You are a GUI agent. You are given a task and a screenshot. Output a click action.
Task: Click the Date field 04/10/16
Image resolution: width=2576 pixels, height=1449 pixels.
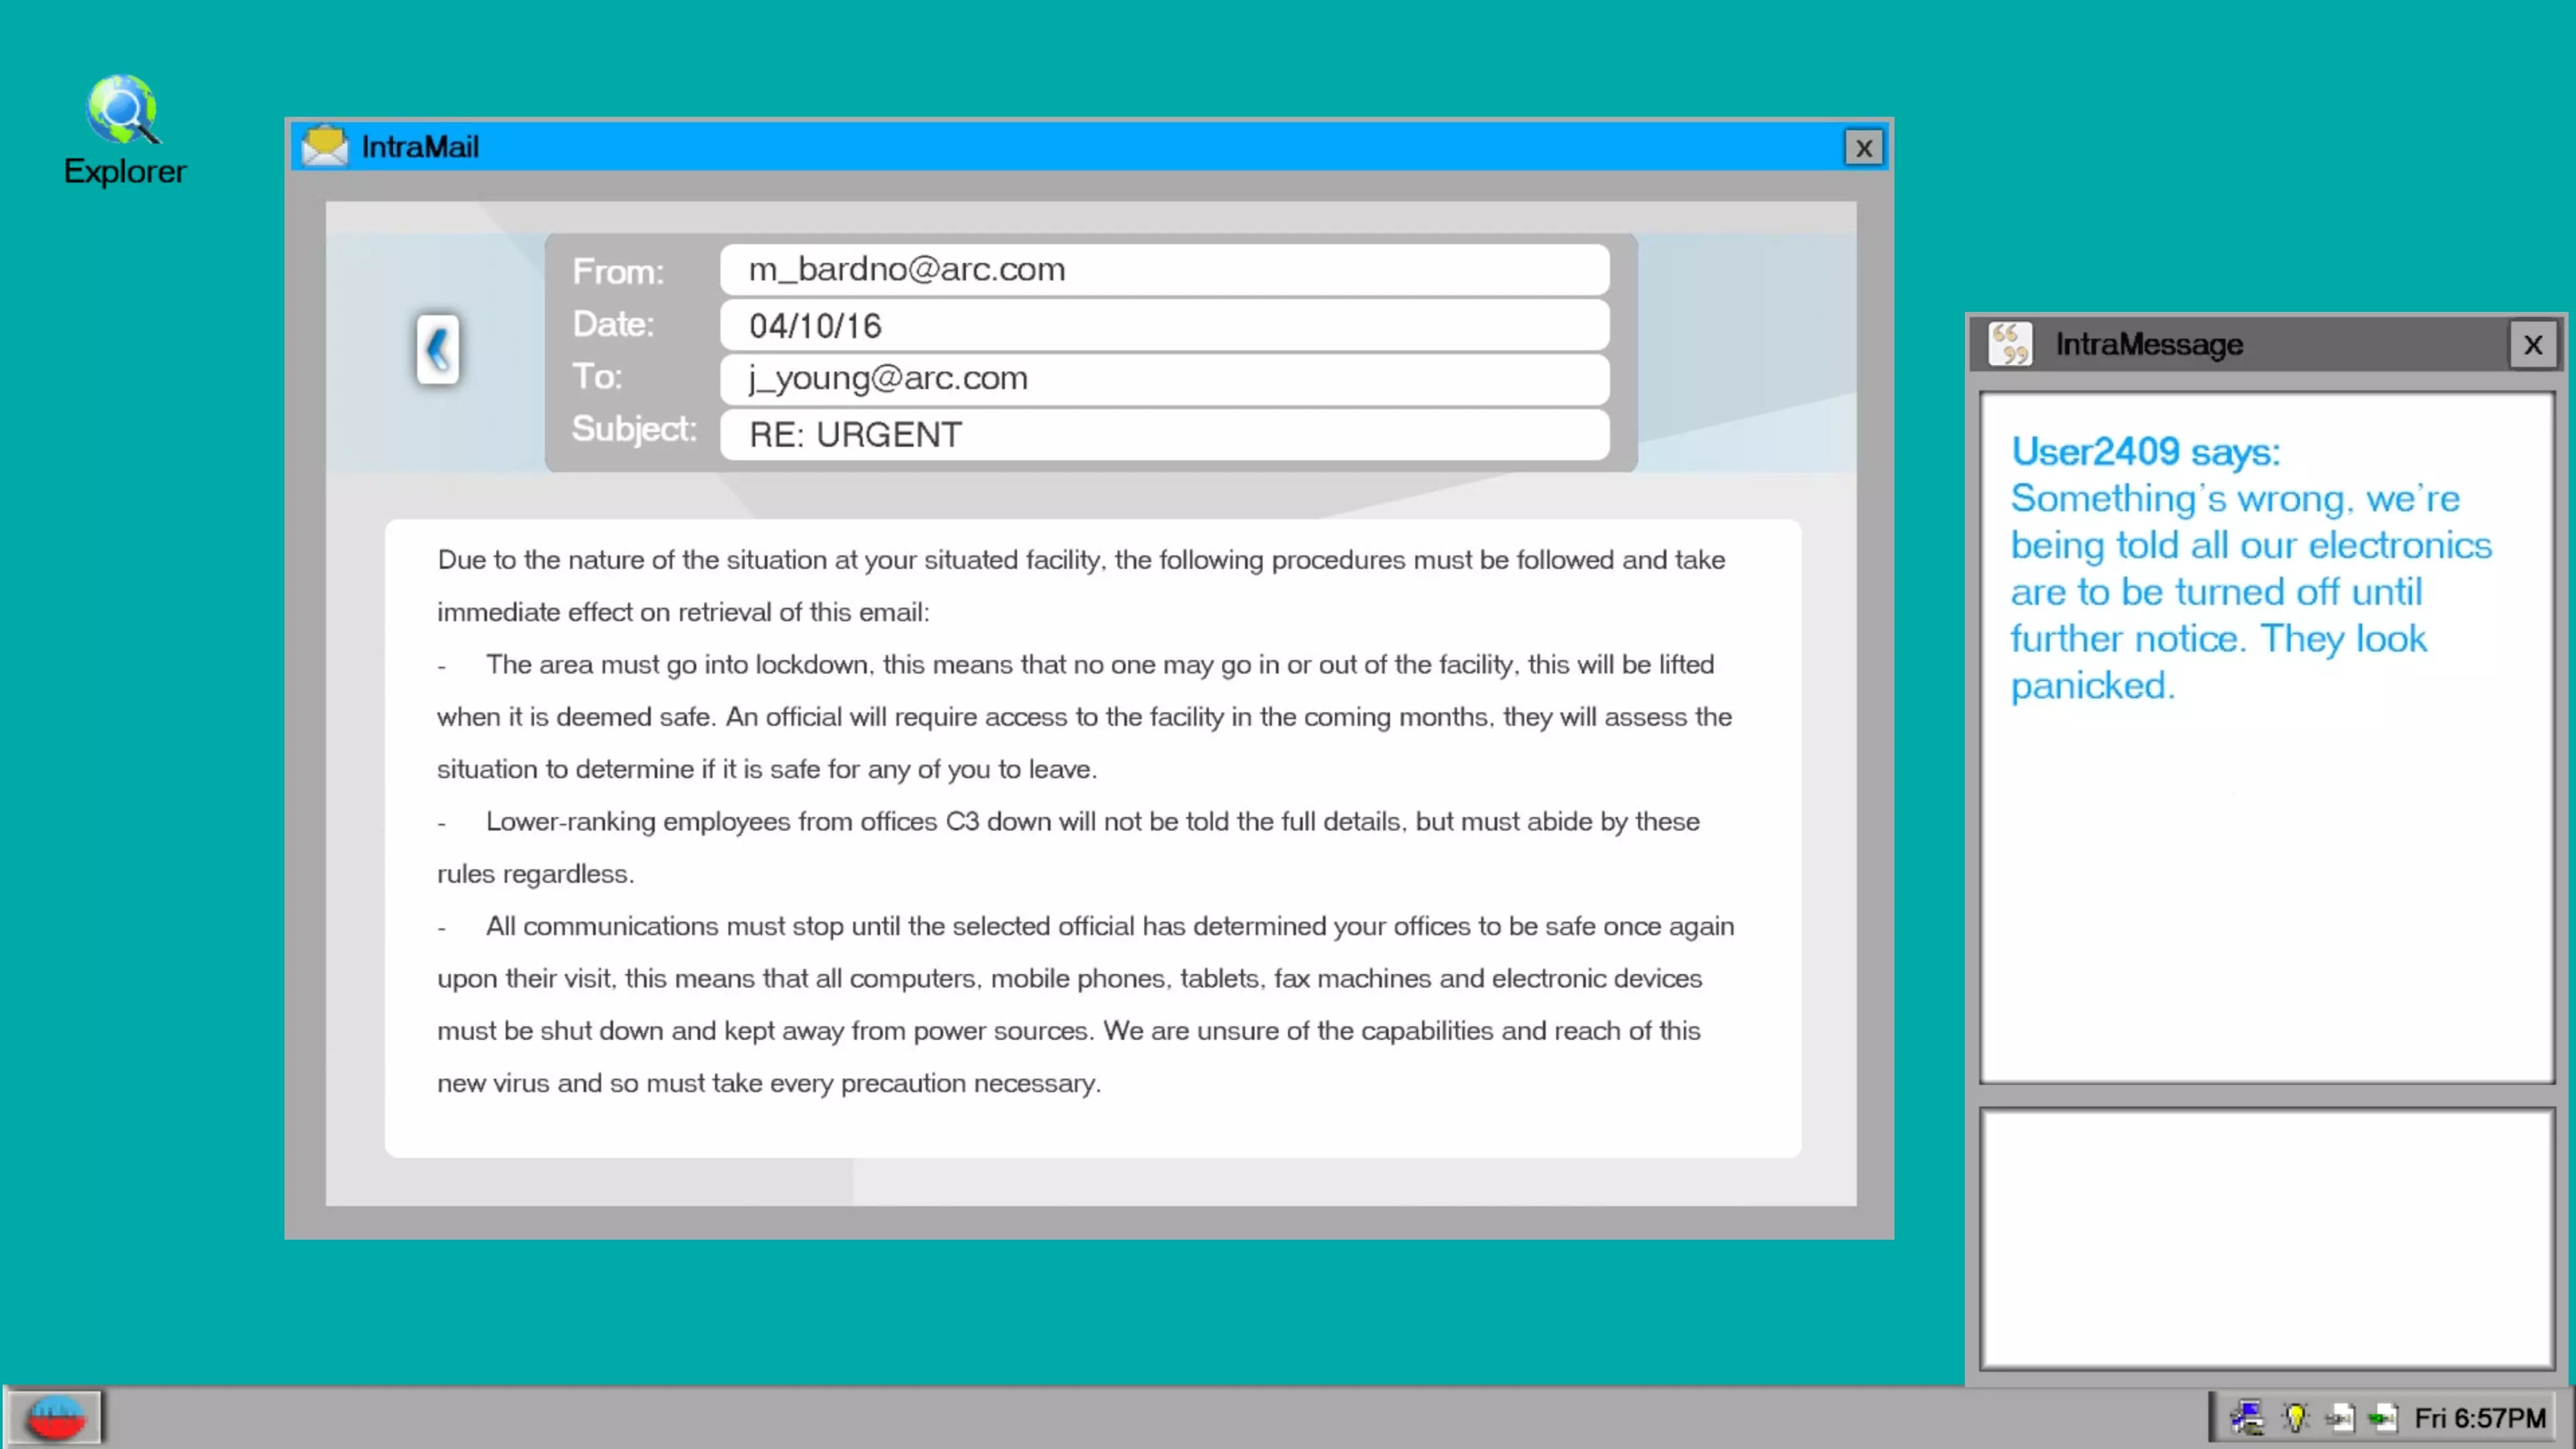[1164, 325]
